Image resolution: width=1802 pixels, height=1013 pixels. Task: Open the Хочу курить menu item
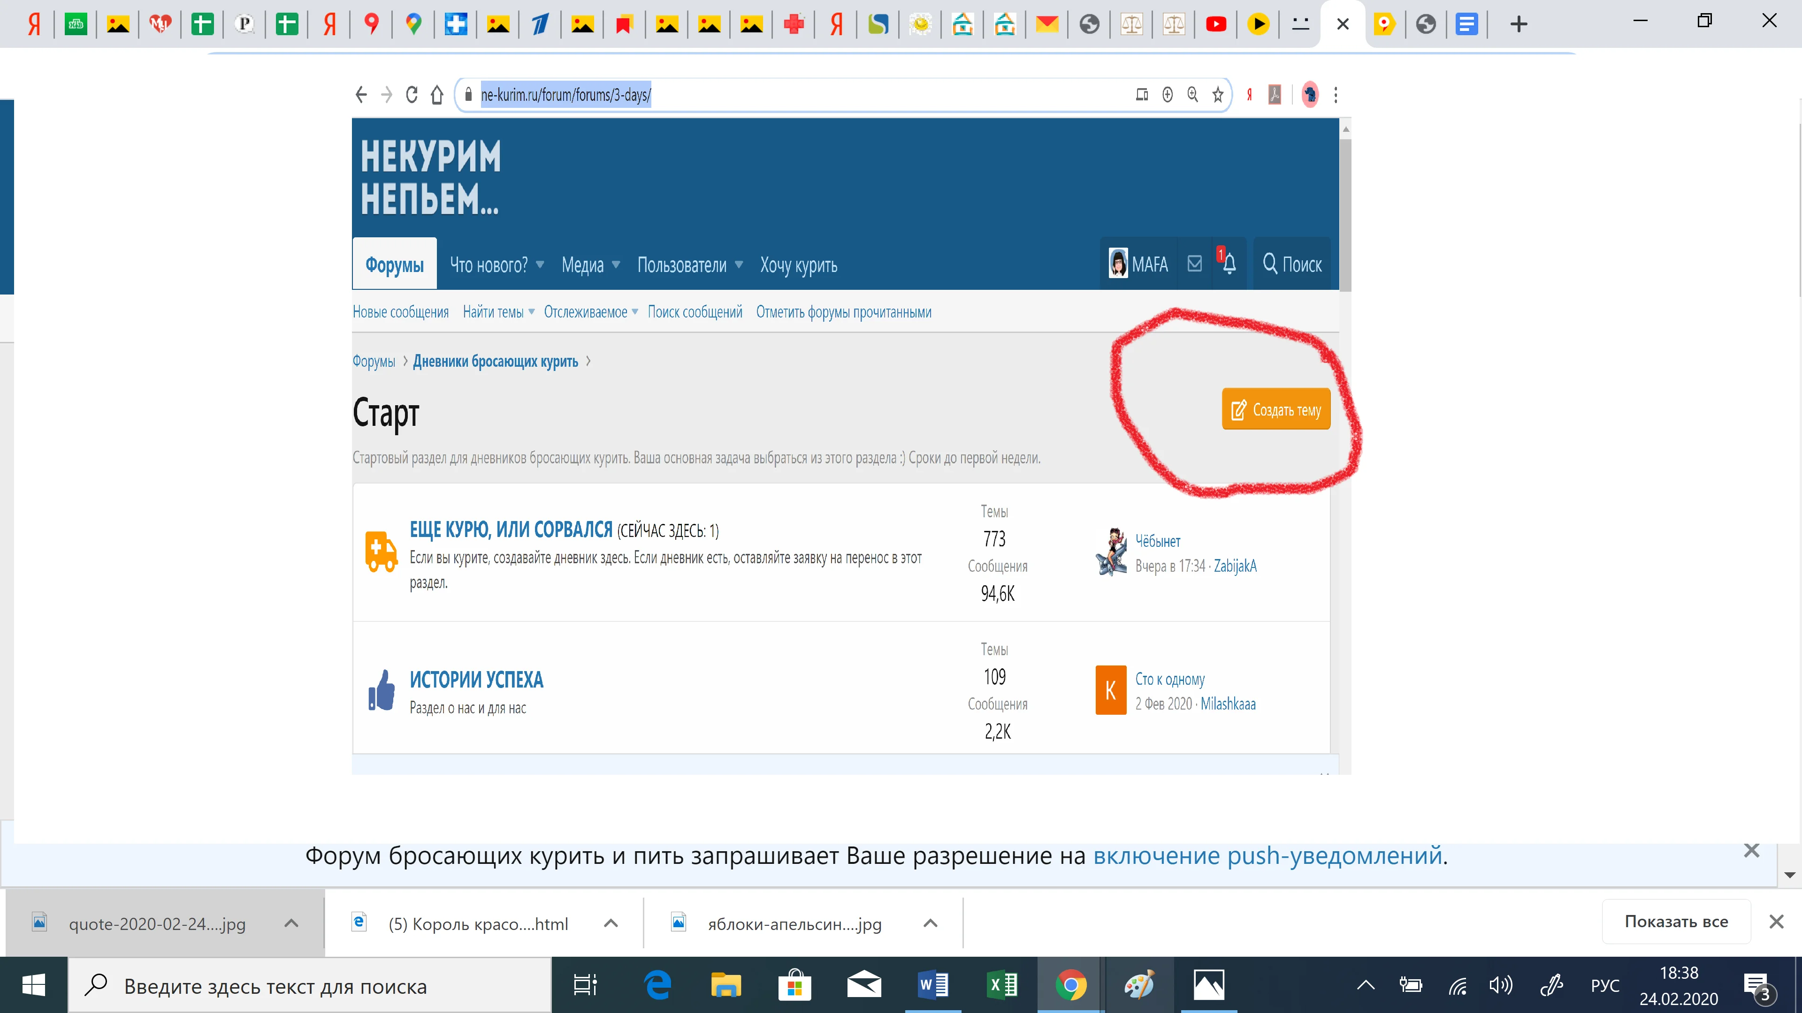pyautogui.click(x=798, y=265)
